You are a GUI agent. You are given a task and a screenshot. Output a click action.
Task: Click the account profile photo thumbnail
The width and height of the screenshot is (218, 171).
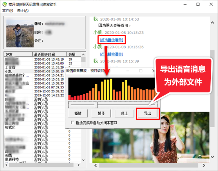(x=18, y=34)
